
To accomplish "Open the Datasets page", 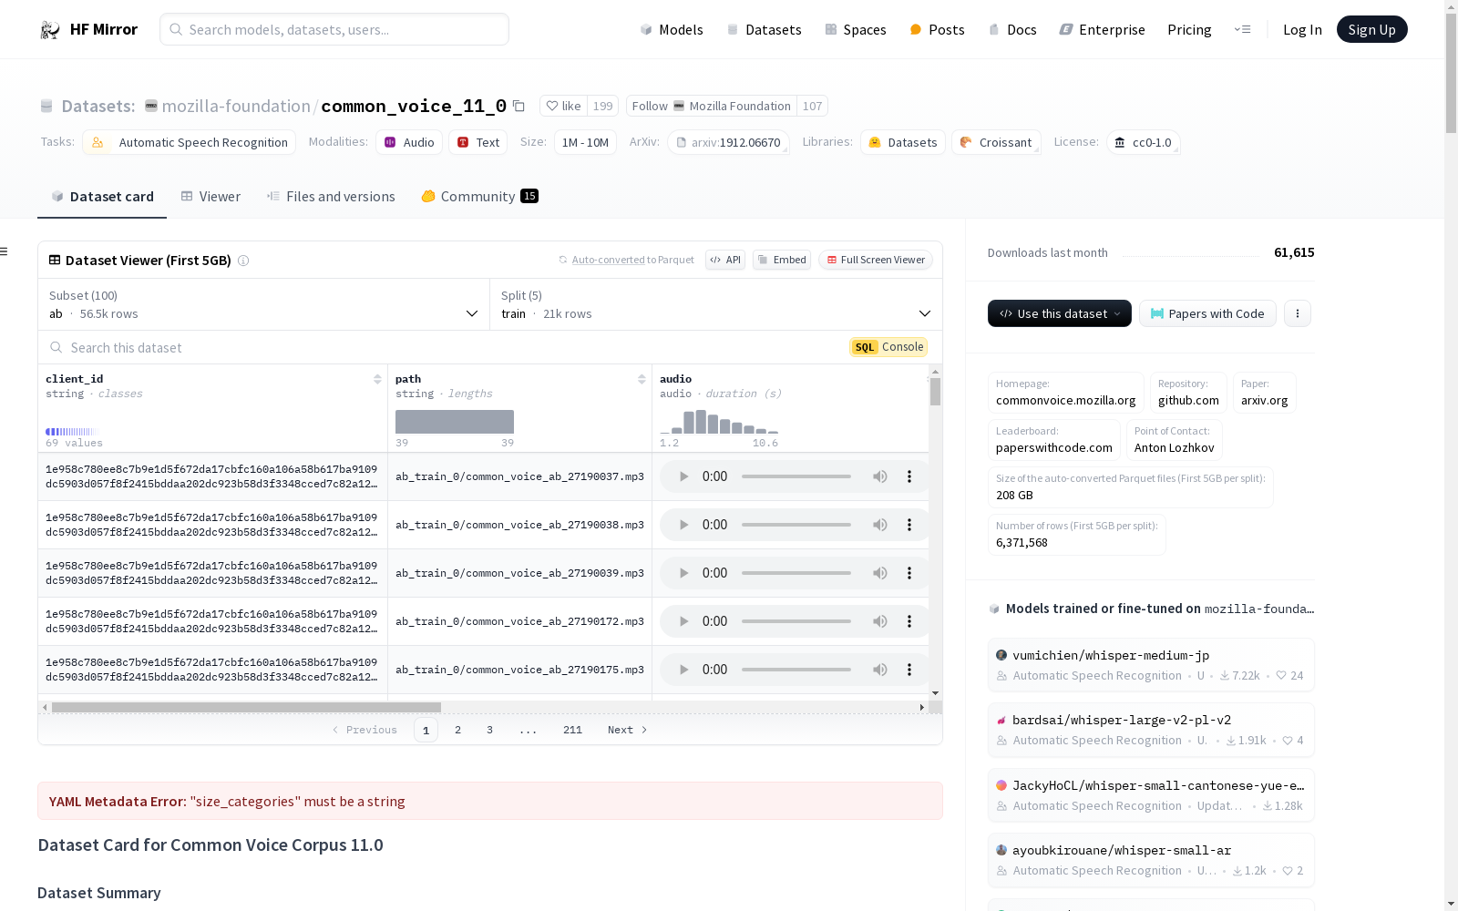I will [764, 29].
